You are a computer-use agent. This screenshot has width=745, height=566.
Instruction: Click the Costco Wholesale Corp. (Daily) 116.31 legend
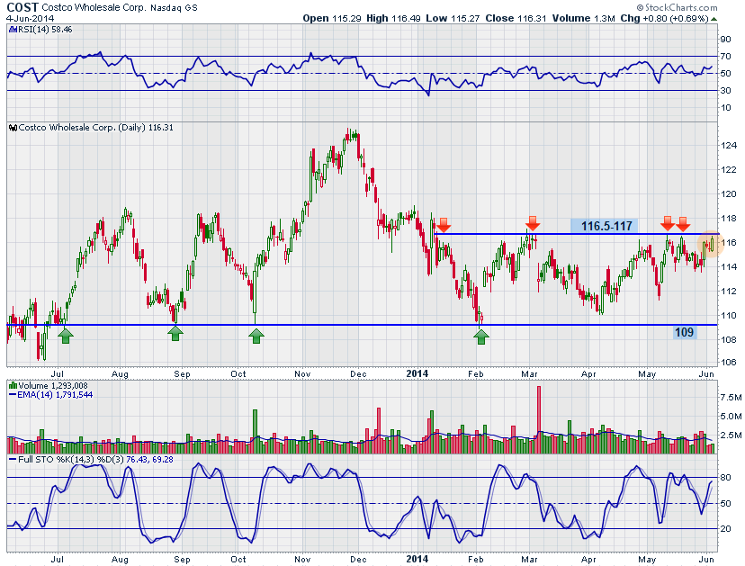pos(95,128)
